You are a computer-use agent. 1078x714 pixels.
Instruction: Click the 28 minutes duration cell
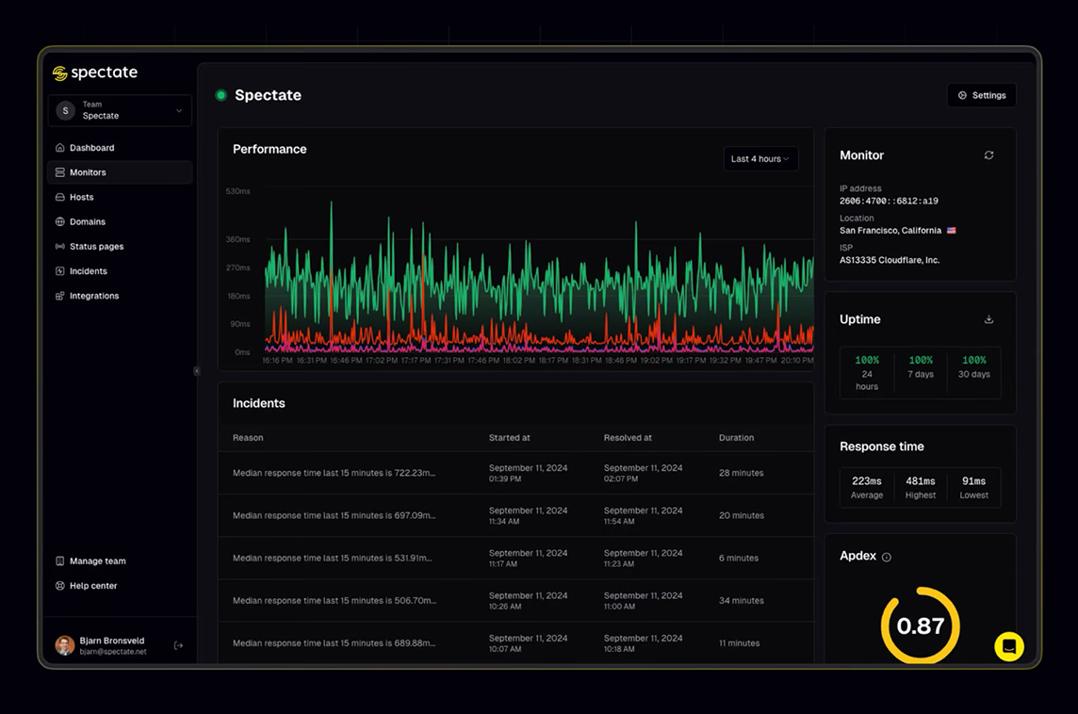coord(741,473)
